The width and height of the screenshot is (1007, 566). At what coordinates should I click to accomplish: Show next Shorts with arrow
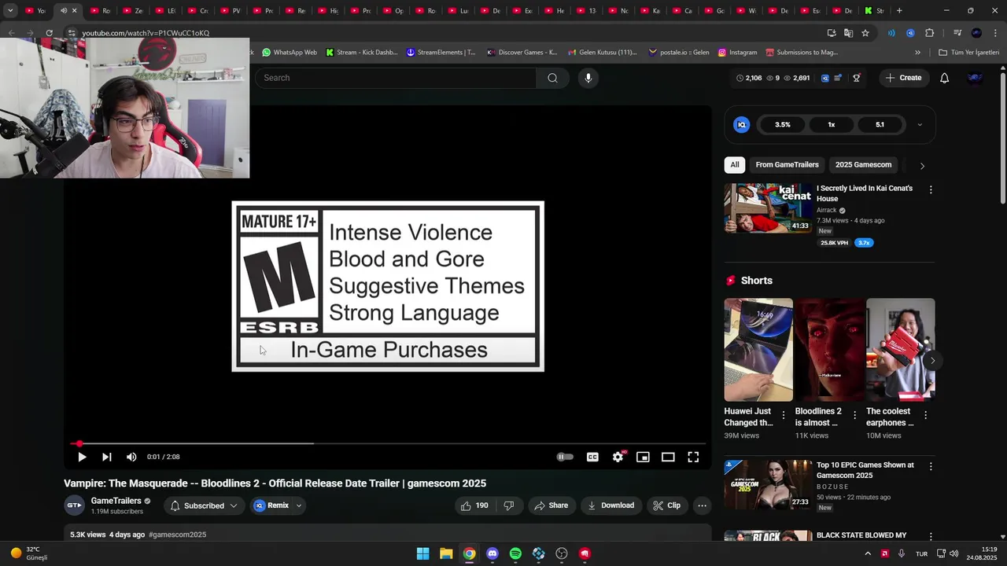pyautogui.click(x=932, y=361)
